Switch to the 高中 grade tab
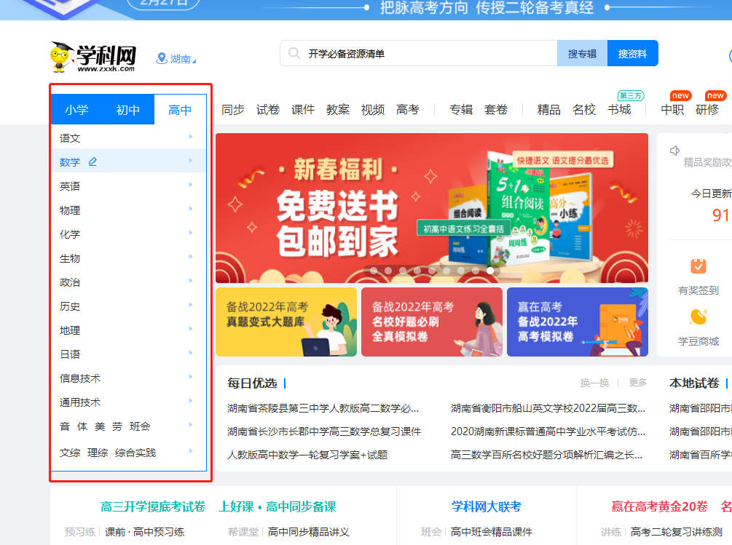The width and height of the screenshot is (732, 545). coord(180,110)
